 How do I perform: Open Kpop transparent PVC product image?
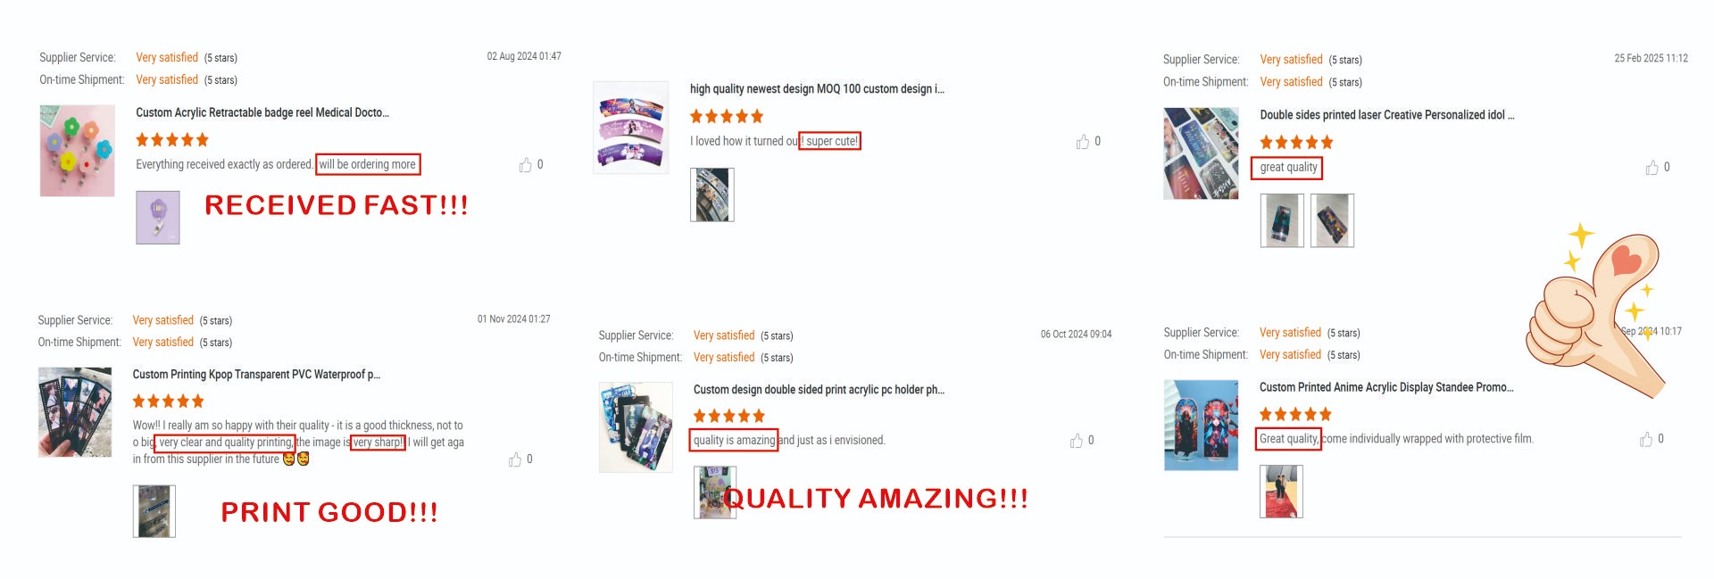click(x=75, y=412)
